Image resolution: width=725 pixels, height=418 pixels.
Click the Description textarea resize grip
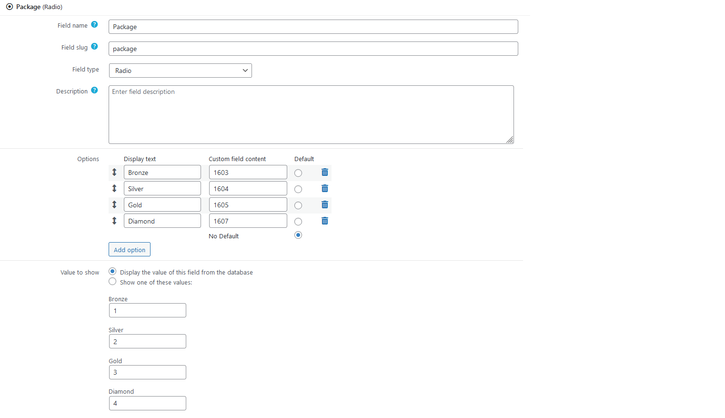(510, 140)
